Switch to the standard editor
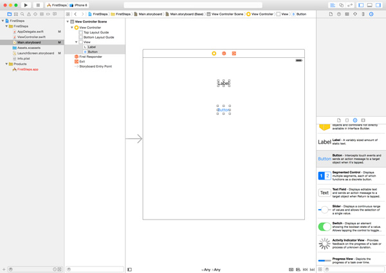Viewport: 386px width, 273px height. coord(333,5)
